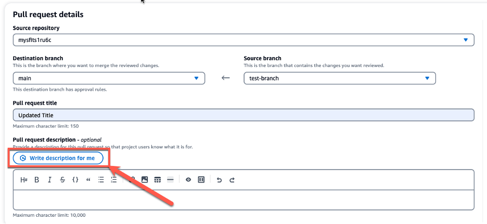The width and height of the screenshot is (487, 224).
Task: Toggle bold formatting in description editor
Action: 36,180
